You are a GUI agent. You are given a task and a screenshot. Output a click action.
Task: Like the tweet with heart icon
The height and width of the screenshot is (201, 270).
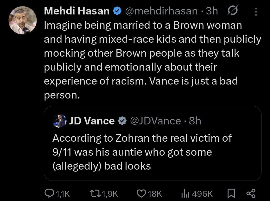point(141,193)
